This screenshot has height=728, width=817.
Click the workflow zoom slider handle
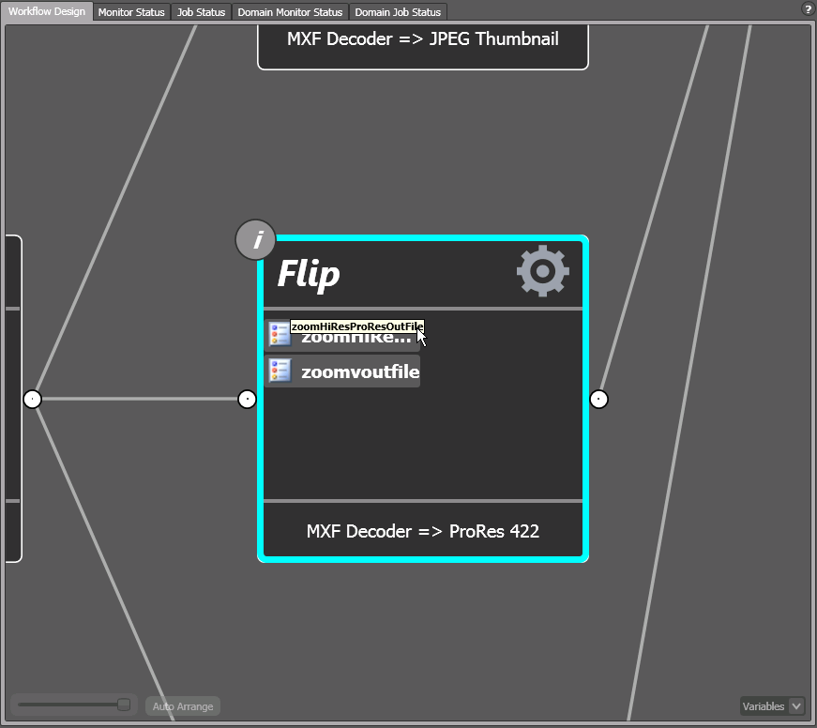[x=123, y=705]
